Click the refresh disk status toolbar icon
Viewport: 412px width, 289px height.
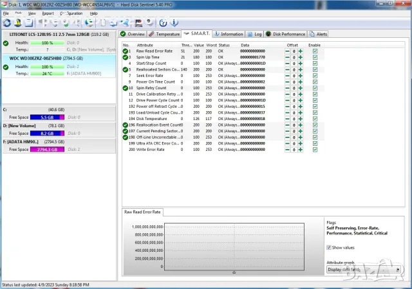(x=7, y=23)
